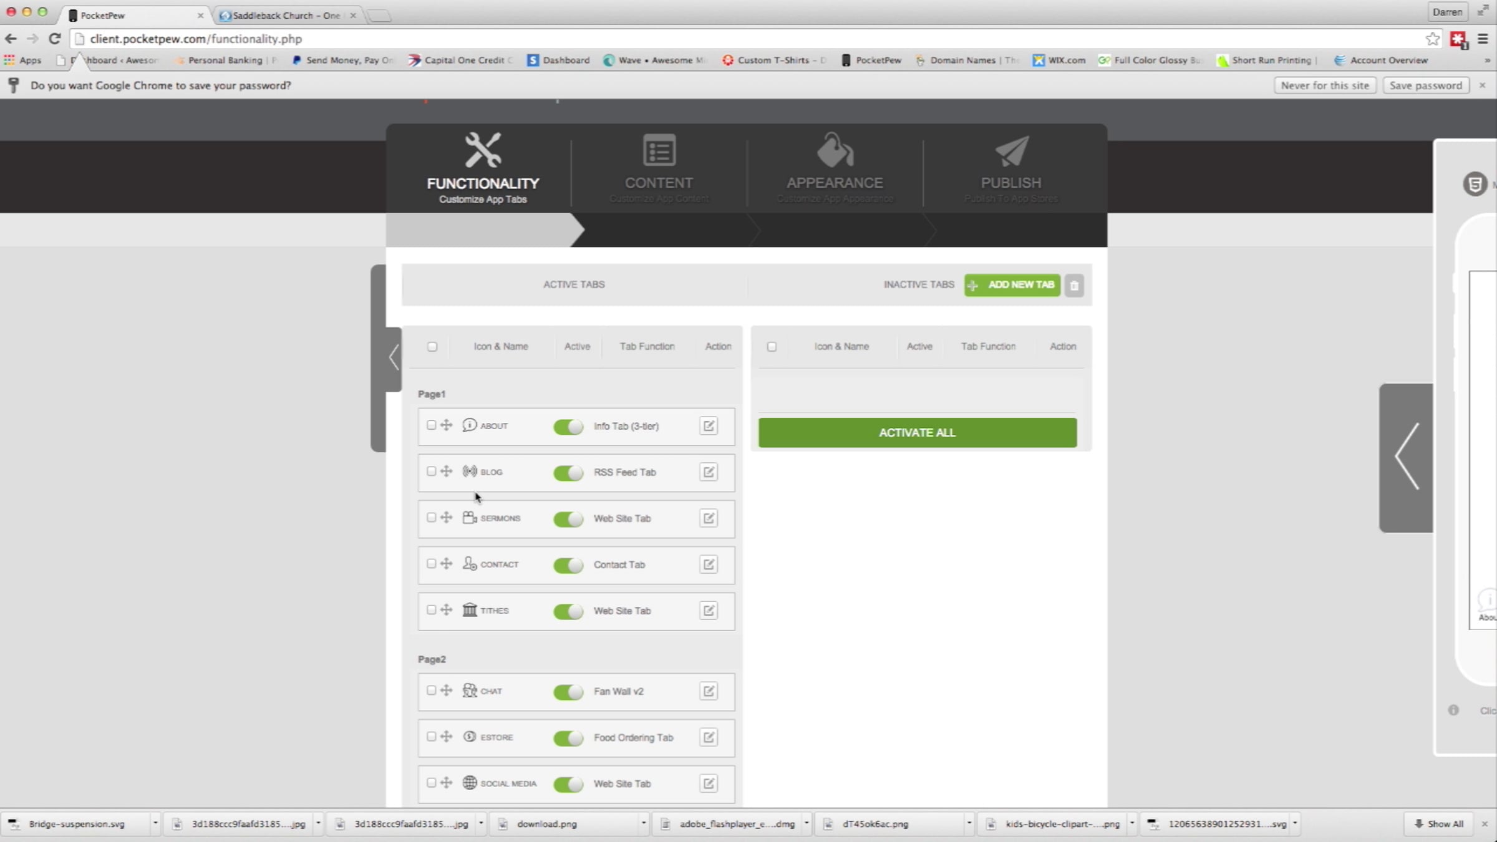Turn off the CONTACT tab toggle

568,565
